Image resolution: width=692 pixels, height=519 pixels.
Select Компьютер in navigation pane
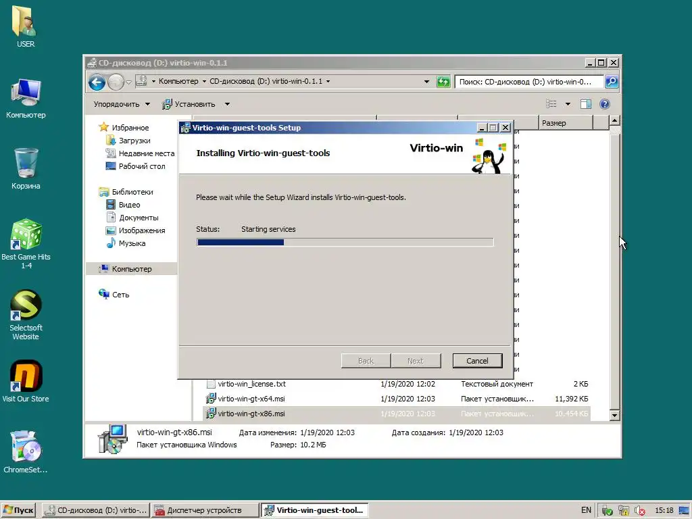pos(132,269)
